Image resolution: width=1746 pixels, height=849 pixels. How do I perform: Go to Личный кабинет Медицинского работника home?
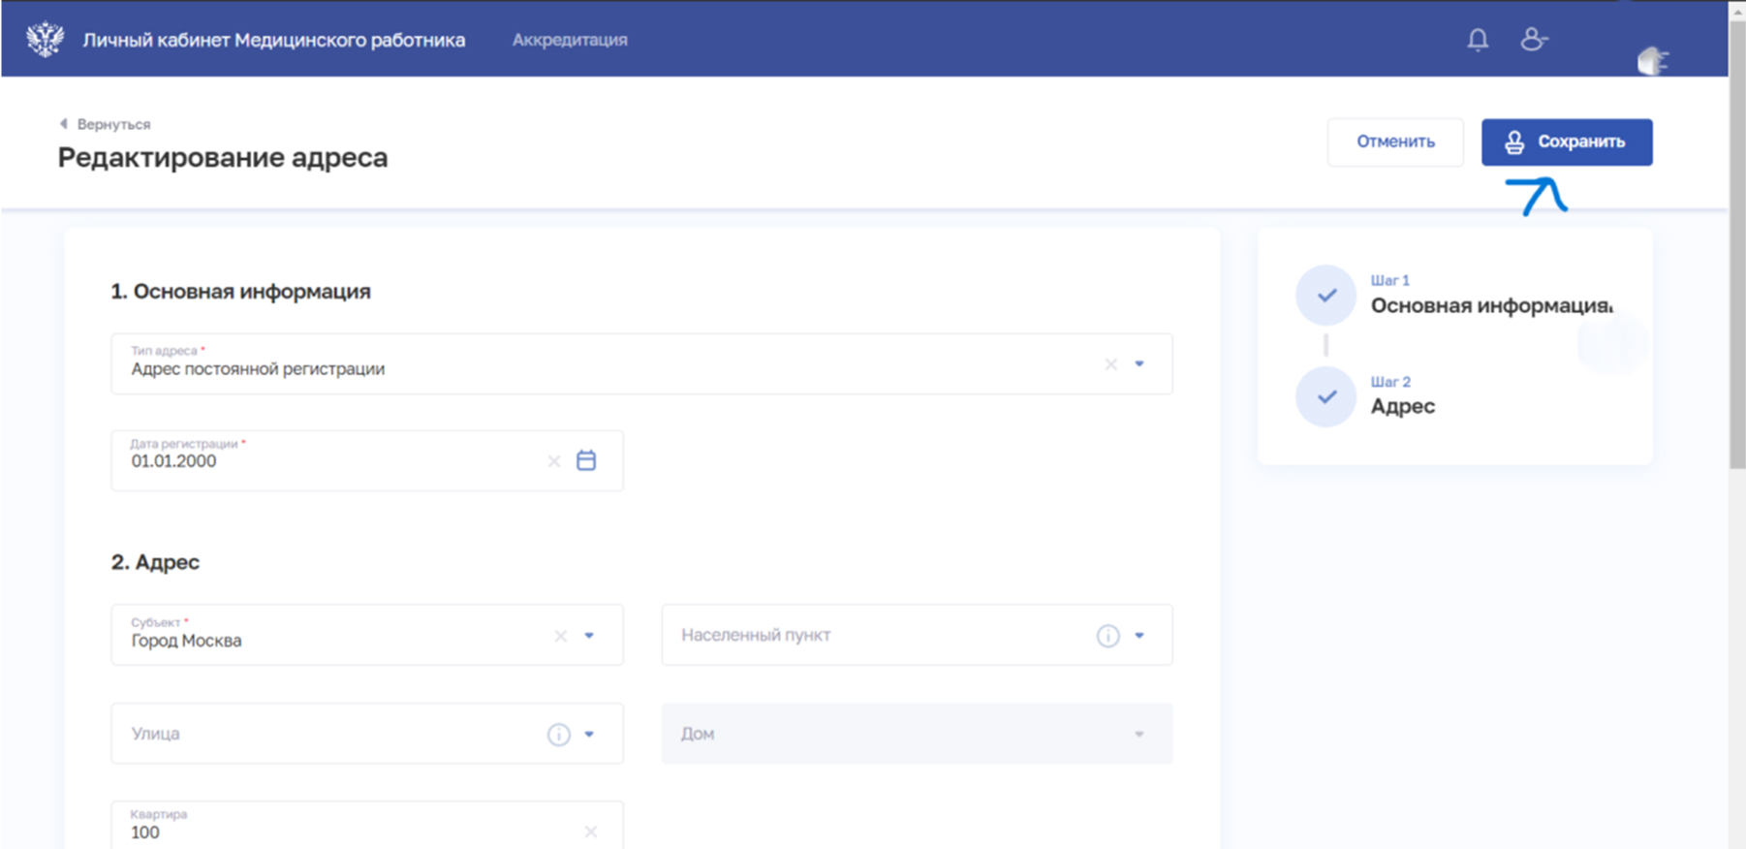pos(273,40)
